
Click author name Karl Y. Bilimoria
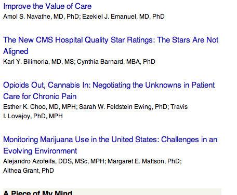coord(25,62)
